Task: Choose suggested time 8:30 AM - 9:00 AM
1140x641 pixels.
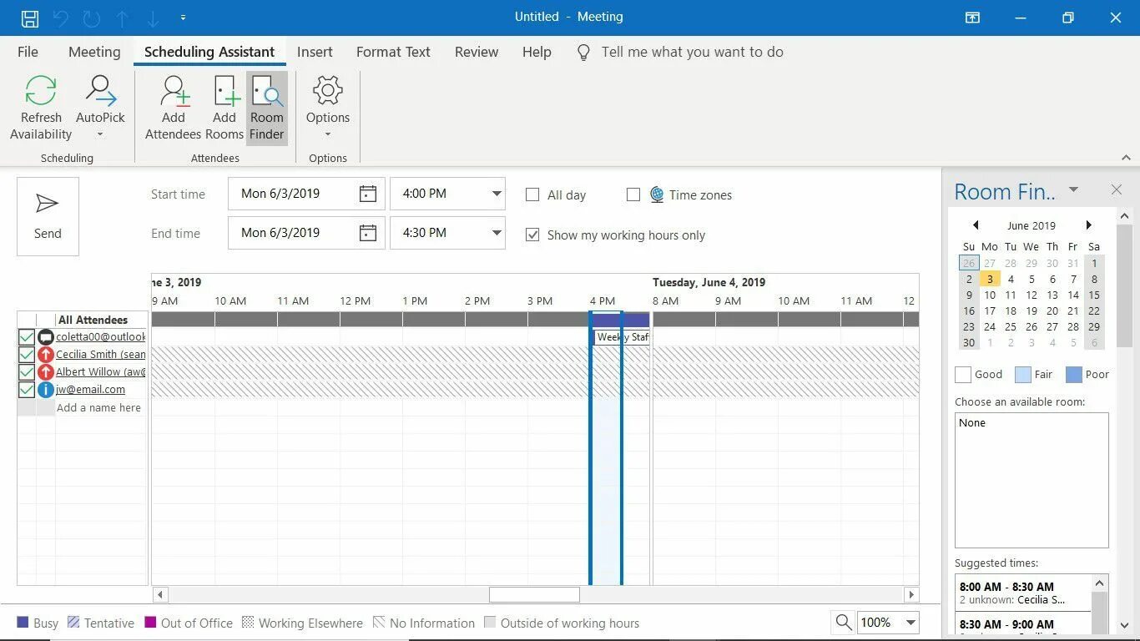Action: pos(1023,624)
